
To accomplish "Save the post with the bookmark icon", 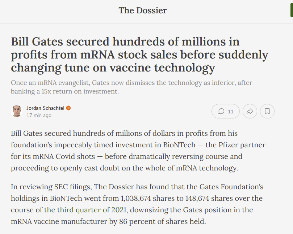I will tap(267, 111).
